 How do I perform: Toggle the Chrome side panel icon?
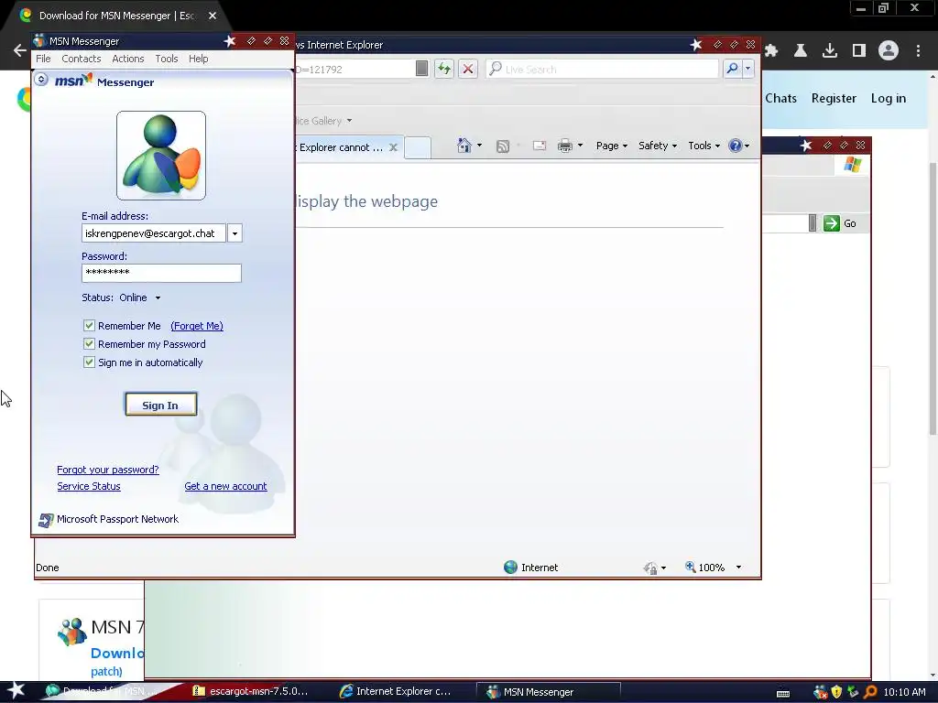tap(859, 51)
